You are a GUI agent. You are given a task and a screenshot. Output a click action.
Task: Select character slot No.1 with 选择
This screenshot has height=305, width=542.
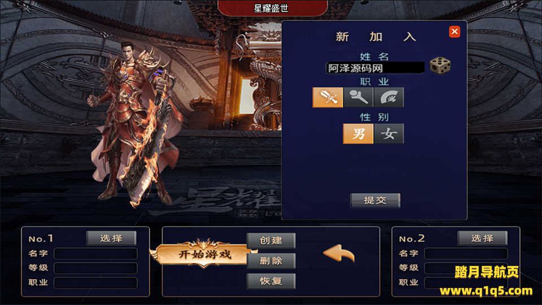tap(111, 238)
